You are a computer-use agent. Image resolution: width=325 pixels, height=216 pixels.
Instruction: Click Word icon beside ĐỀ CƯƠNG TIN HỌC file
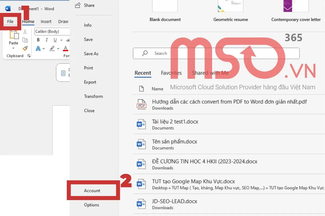[x=141, y=164]
